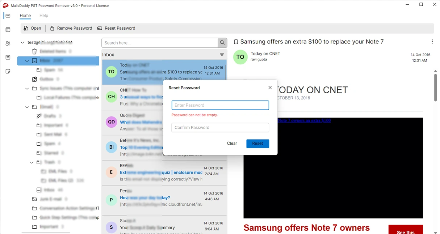Click the Note 7 owners link in the email

[304, 120]
